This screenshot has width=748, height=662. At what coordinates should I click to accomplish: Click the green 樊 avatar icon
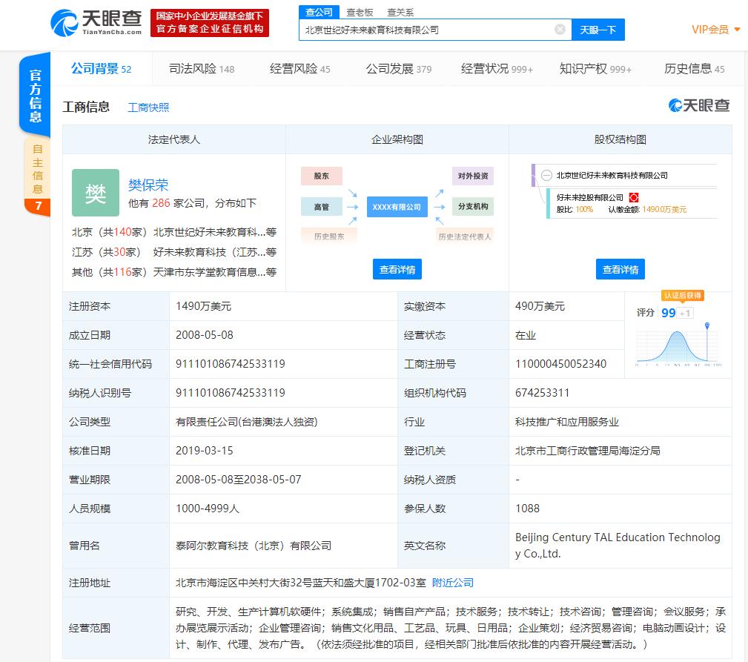pos(96,193)
